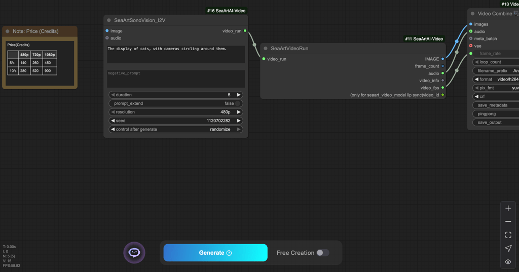519x272 pixels.
Task: Collapse the SeaArtSonoVision_I2V node using its dot
Action: click(x=109, y=20)
